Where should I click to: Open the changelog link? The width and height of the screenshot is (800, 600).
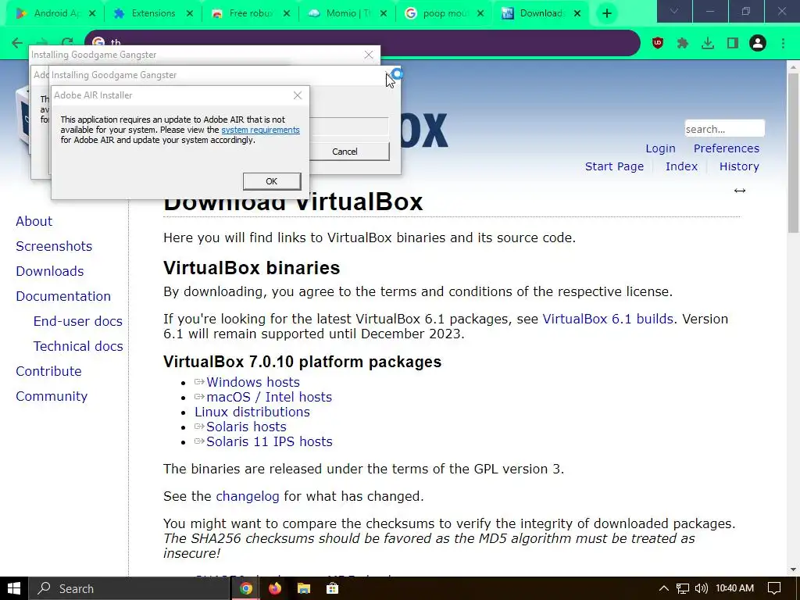point(248,496)
